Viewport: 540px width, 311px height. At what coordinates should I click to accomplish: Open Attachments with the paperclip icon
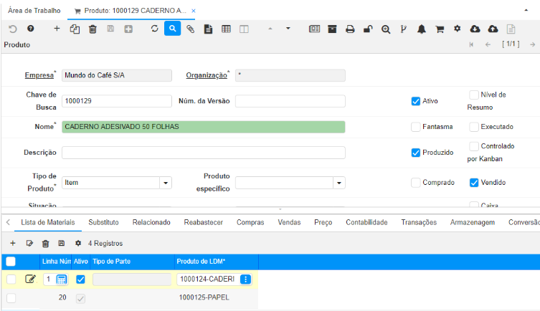pyautogui.click(x=190, y=29)
